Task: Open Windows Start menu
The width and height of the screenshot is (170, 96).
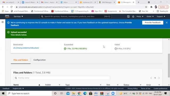Action: point(3,93)
